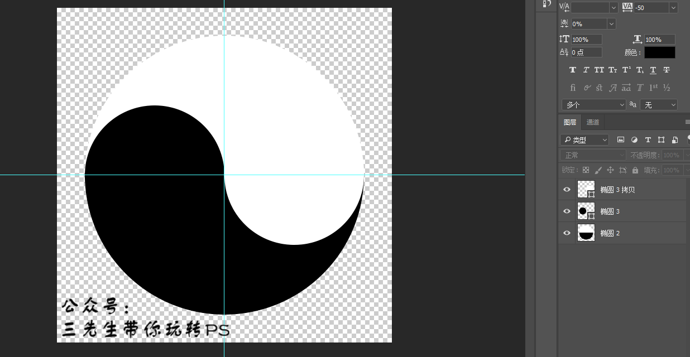The width and height of the screenshot is (690, 357).
Task: Toggle faux bold text style
Action: [573, 70]
